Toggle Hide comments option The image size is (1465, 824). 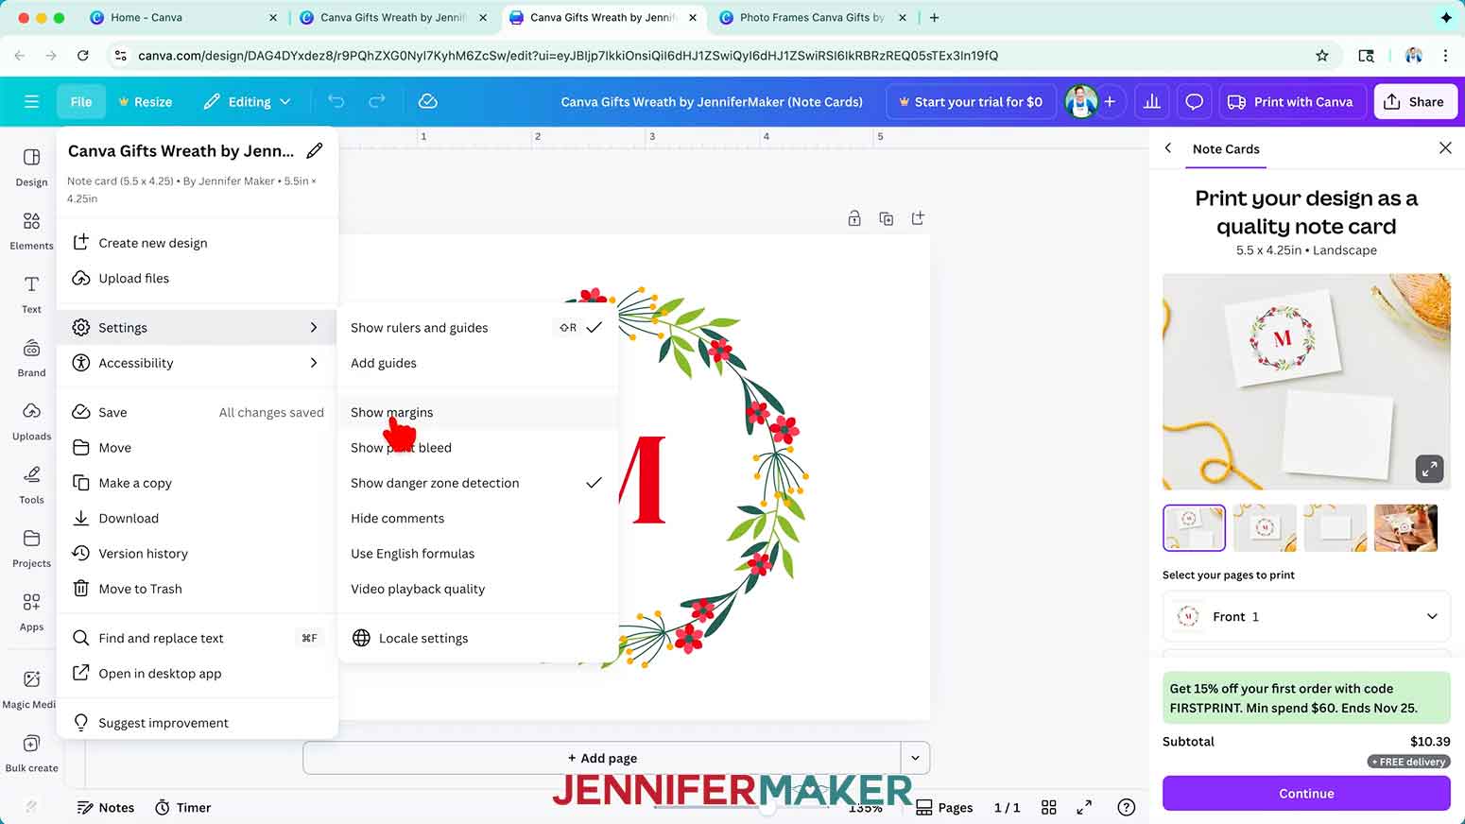point(476,518)
